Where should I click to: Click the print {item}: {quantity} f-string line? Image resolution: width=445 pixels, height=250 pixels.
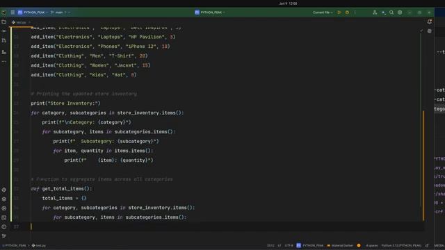pyautogui.click(x=108, y=160)
